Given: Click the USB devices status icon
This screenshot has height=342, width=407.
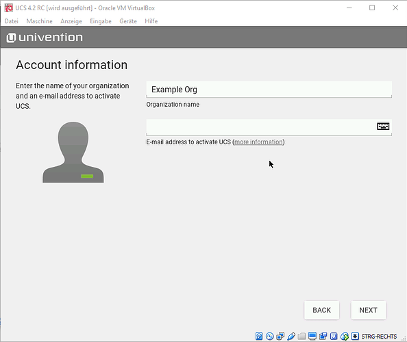Looking at the screenshot, I should [x=291, y=337].
